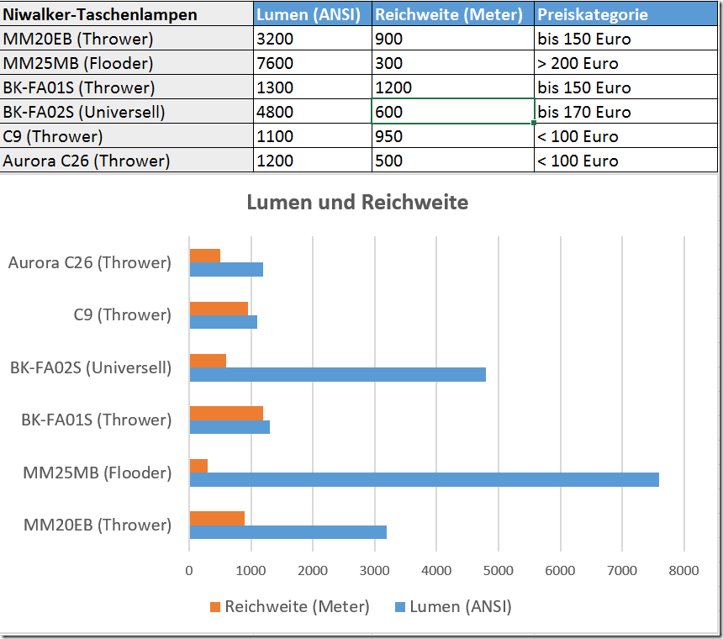Select range value 900 for MM20EB

[453, 39]
